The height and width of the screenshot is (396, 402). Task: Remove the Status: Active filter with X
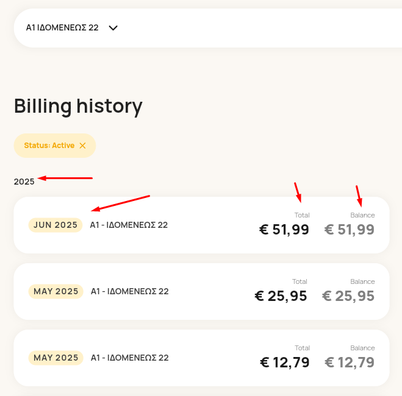pos(82,146)
